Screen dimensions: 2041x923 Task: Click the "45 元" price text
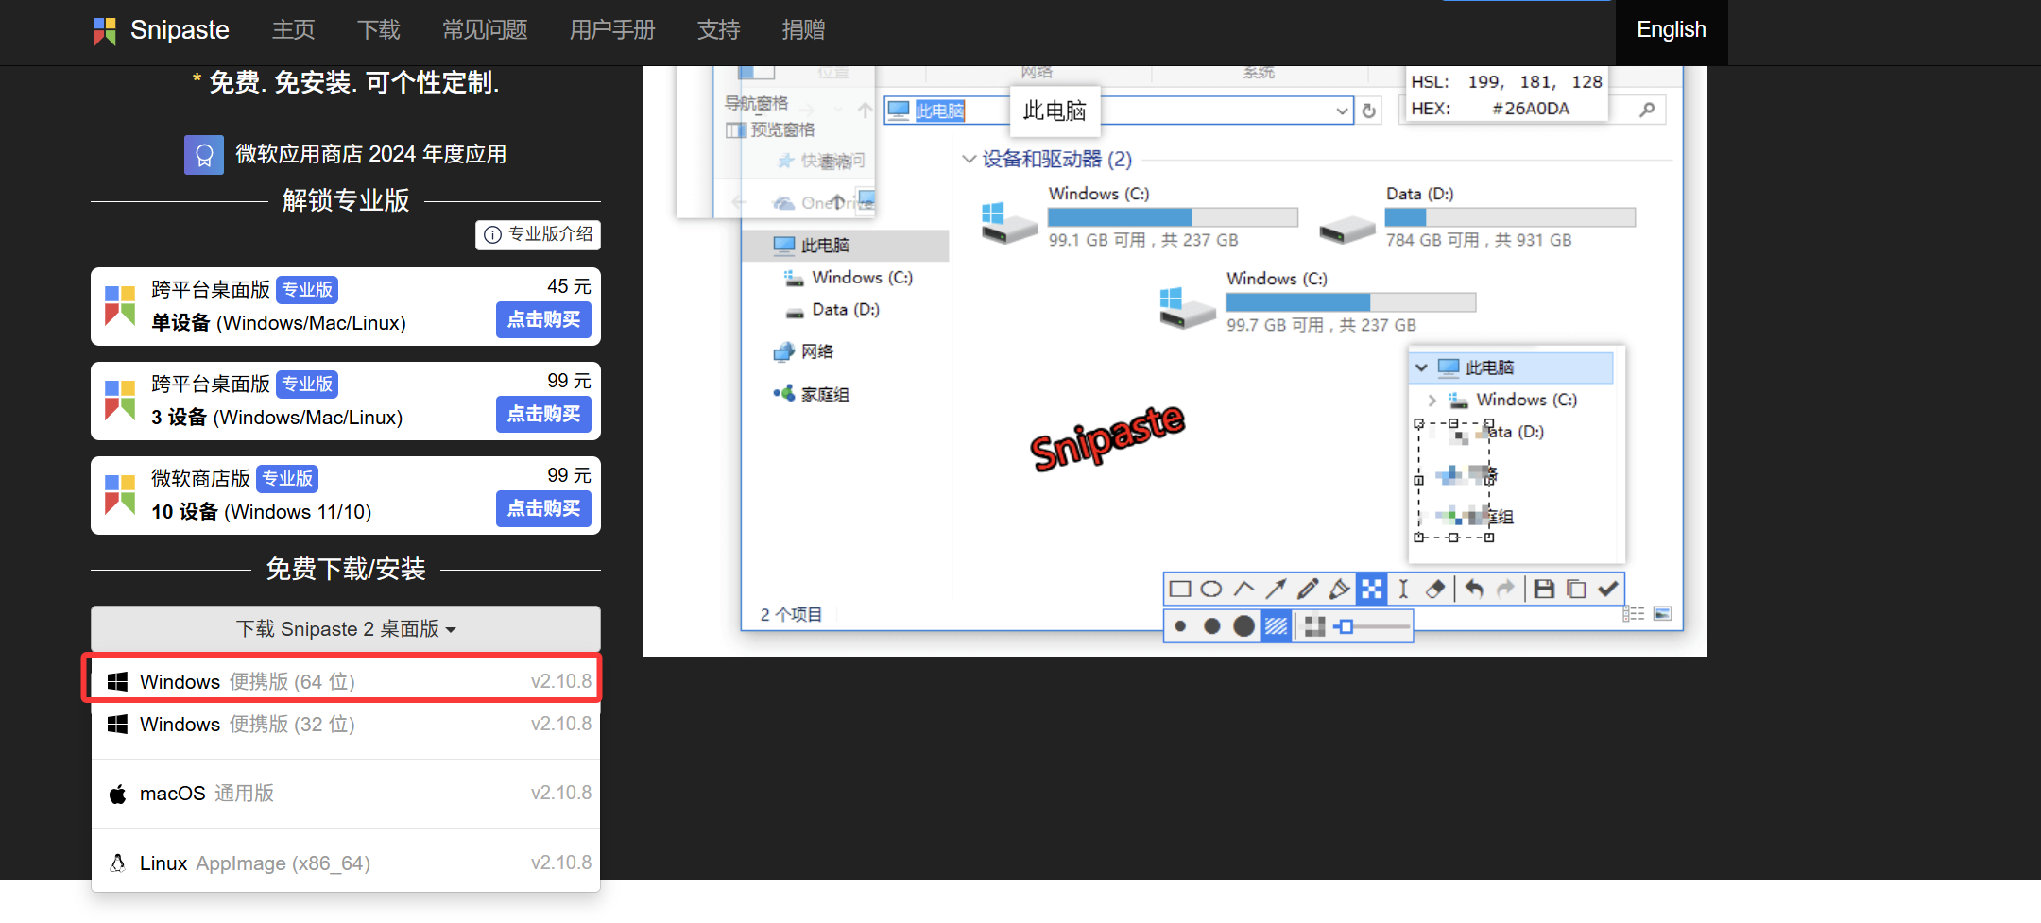tap(569, 286)
